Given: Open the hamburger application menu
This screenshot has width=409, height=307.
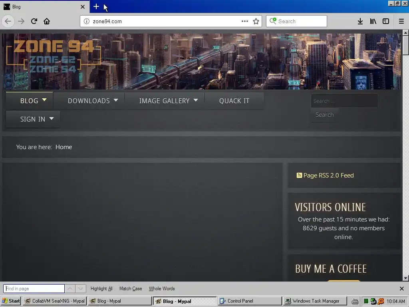Looking at the screenshot, I should pyautogui.click(x=401, y=21).
